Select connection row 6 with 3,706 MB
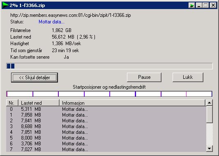 click(106, 144)
